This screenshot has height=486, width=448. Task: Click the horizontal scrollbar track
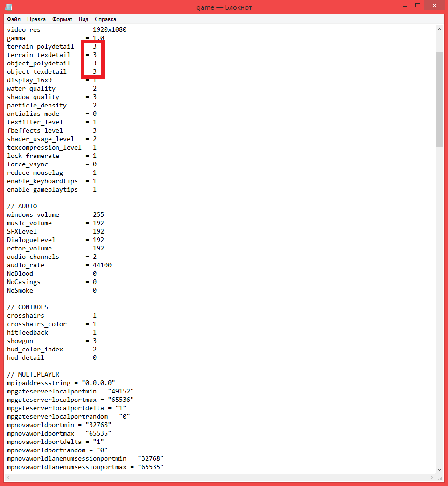click(220, 477)
